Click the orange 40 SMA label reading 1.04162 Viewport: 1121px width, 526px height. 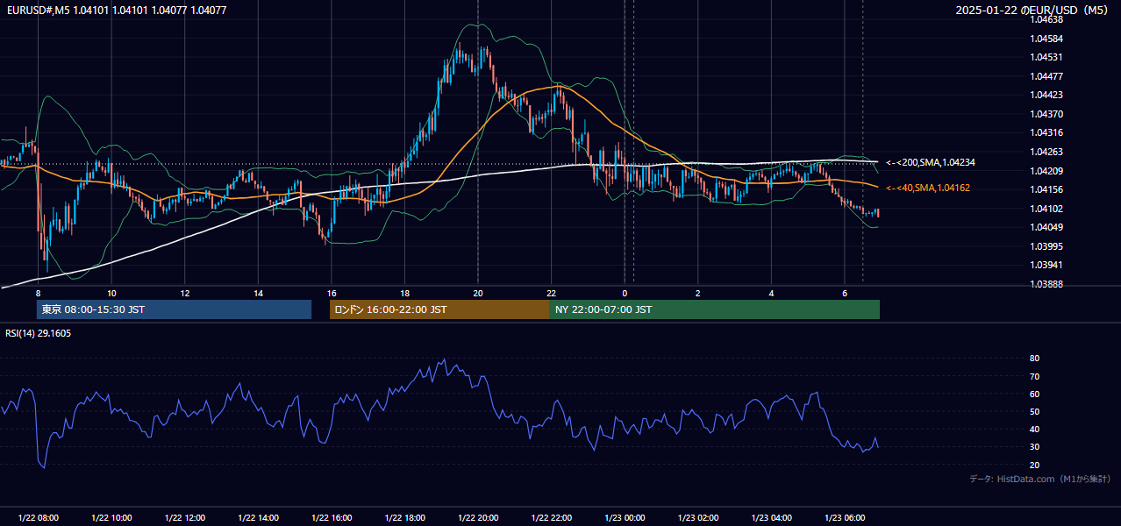click(928, 188)
